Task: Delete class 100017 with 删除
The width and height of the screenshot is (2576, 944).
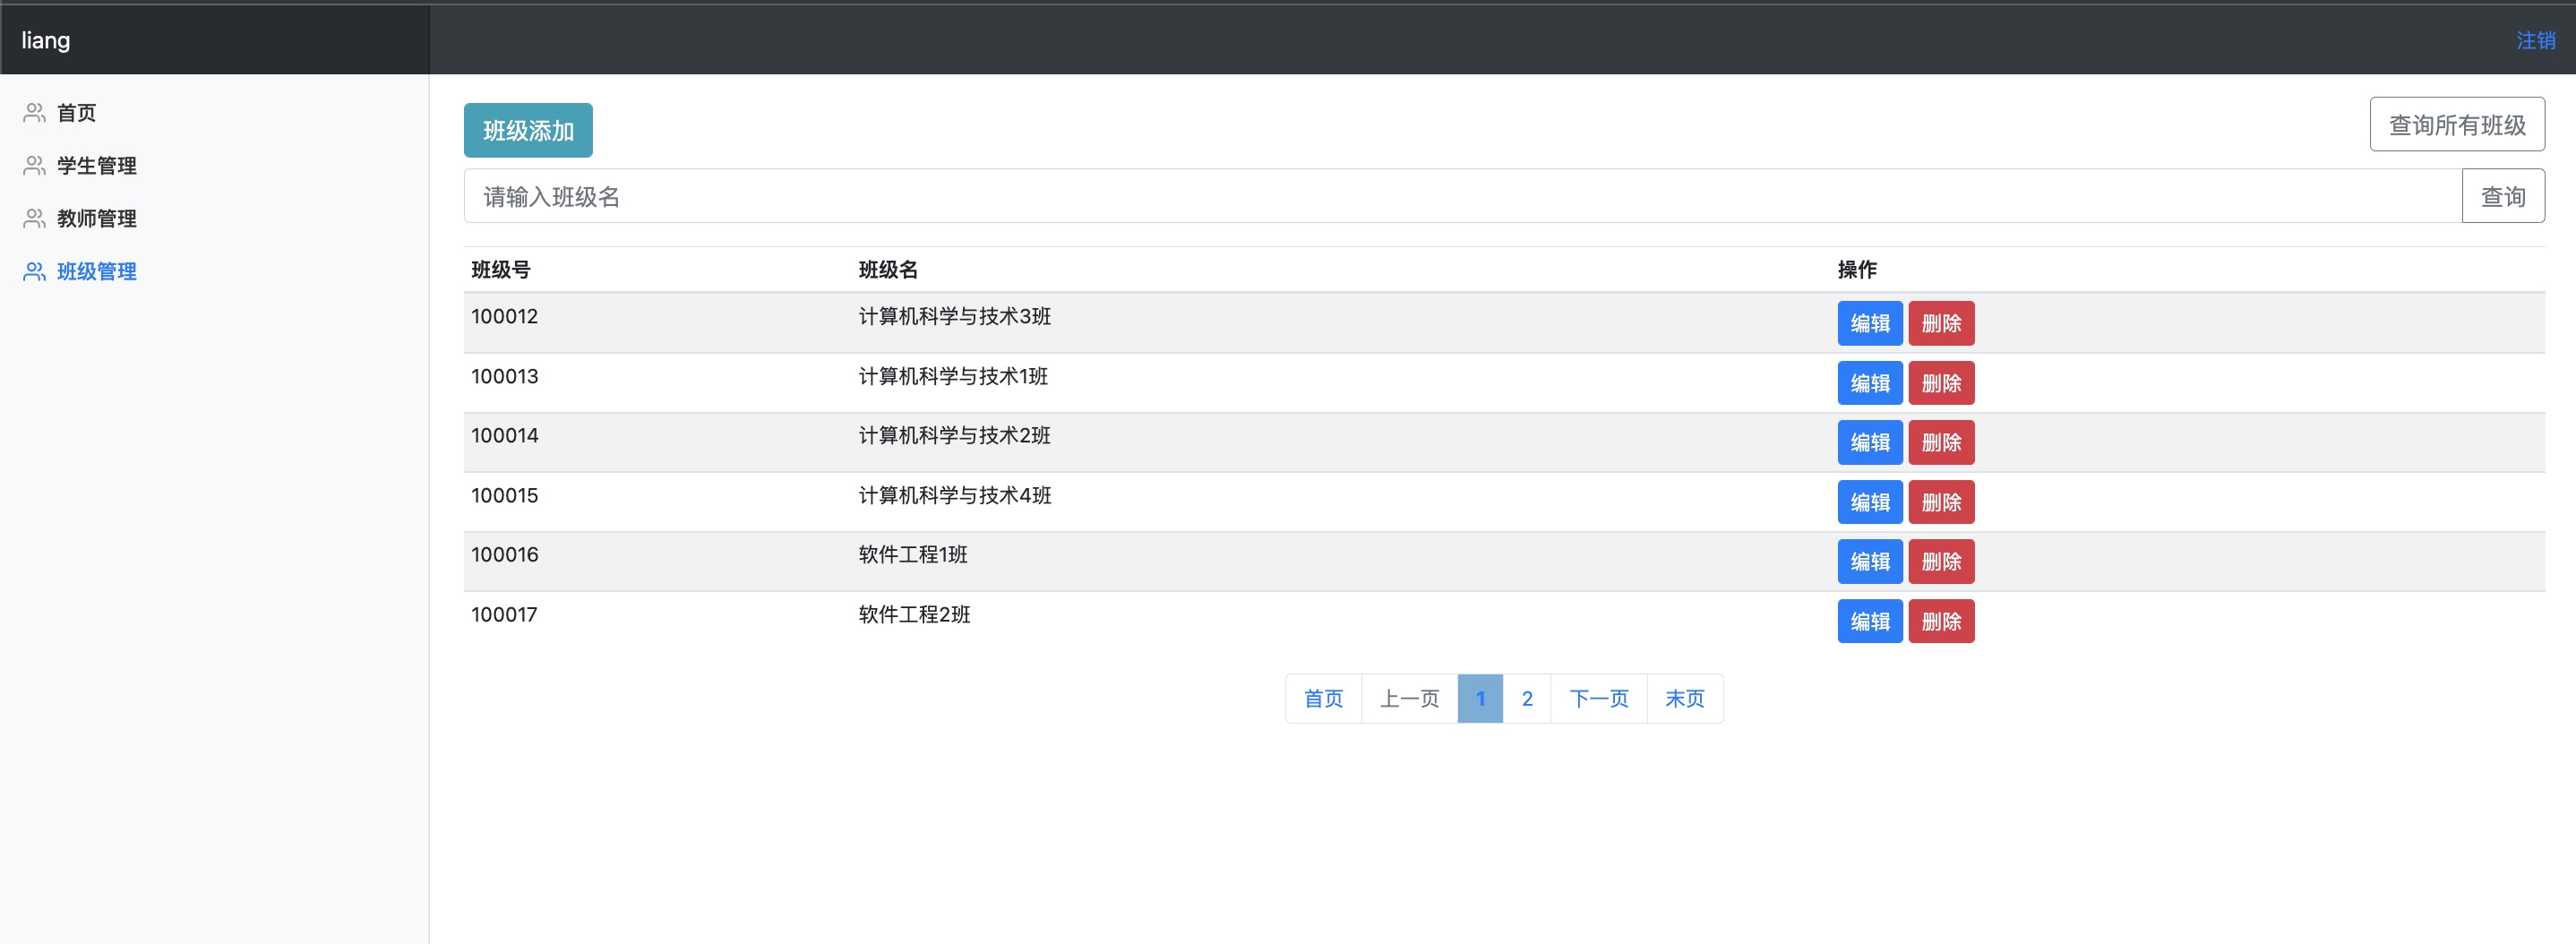Action: [1941, 621]
